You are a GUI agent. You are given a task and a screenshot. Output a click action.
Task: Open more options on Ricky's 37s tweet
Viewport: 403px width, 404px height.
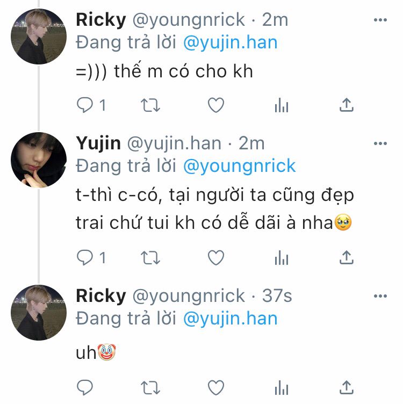pos(380,296)
